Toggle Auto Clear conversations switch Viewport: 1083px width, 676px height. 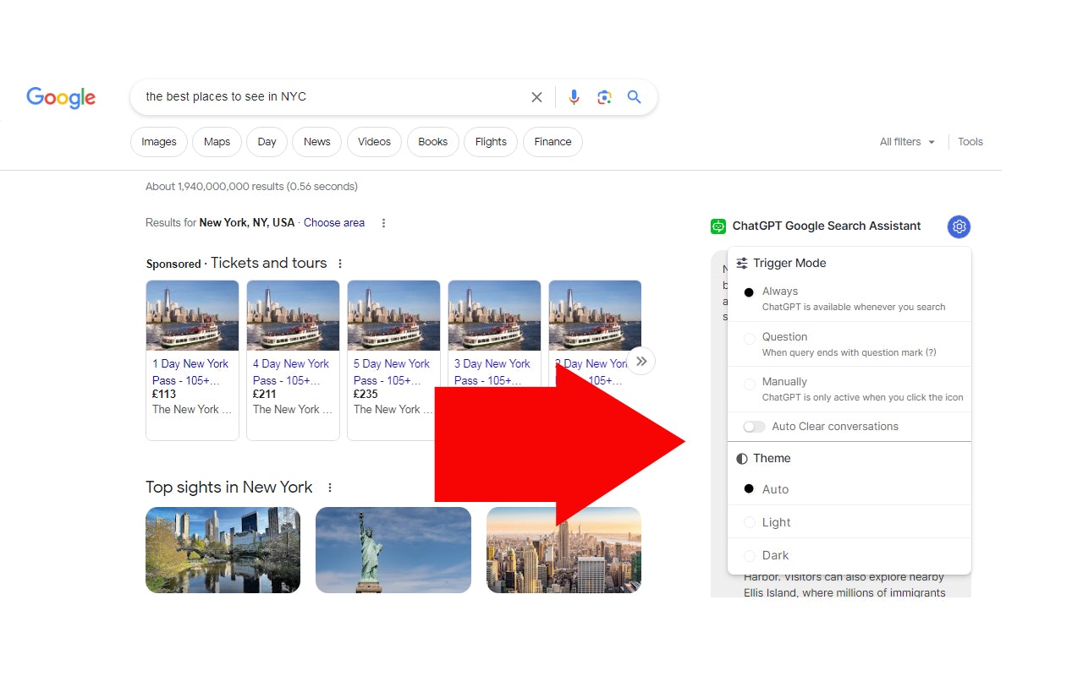754,427
